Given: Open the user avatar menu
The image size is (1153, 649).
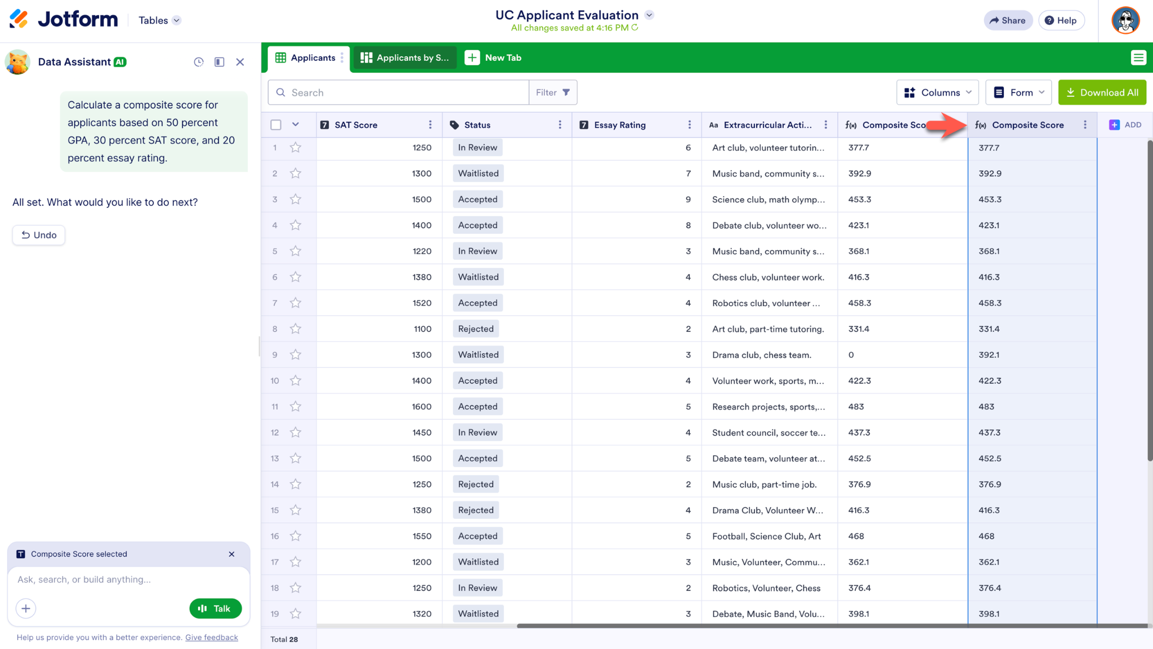Looking at the screenshot, I should [1125, 20].
